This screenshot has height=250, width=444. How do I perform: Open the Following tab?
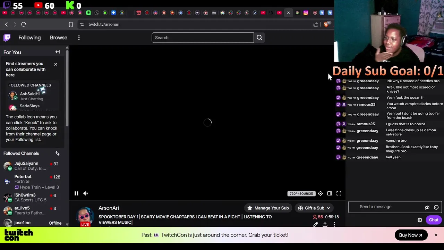(29, 37)
